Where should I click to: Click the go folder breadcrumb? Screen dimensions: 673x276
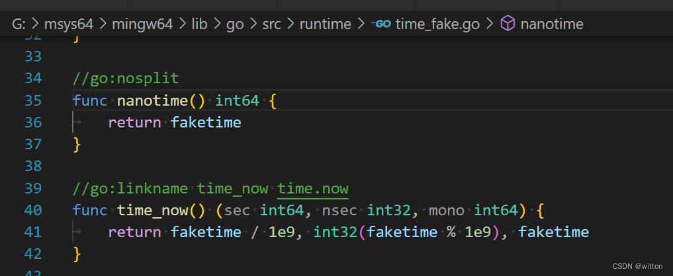click(236, 24)
